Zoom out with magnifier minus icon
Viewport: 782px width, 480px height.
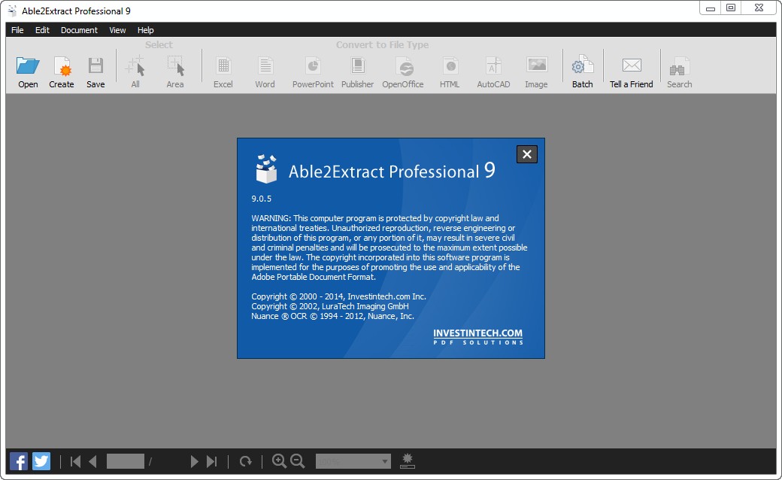point(298,461)
